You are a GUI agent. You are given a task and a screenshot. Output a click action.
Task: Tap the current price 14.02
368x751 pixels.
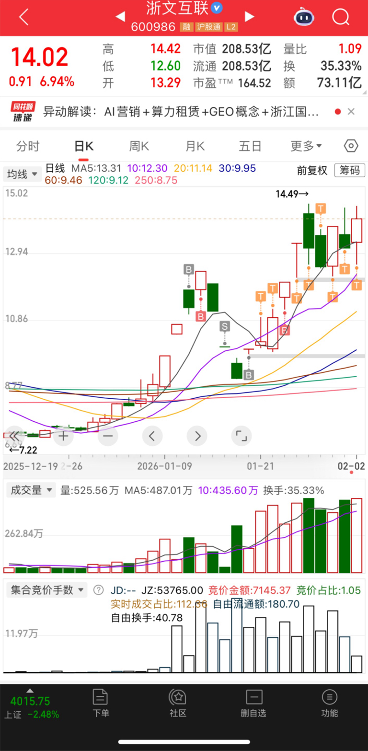[39, 58]
